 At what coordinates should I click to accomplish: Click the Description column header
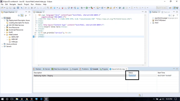click(x=38, y=73)
